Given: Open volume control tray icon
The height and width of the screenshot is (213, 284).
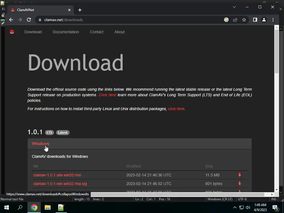Looking at the screenshot, I should (248, 207).
